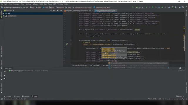
Task: Open the Analyze menu
Action: [28, 4]
